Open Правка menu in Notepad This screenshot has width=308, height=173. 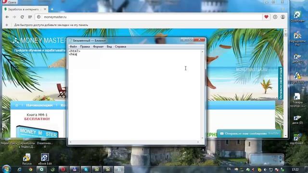click(85, 47)
